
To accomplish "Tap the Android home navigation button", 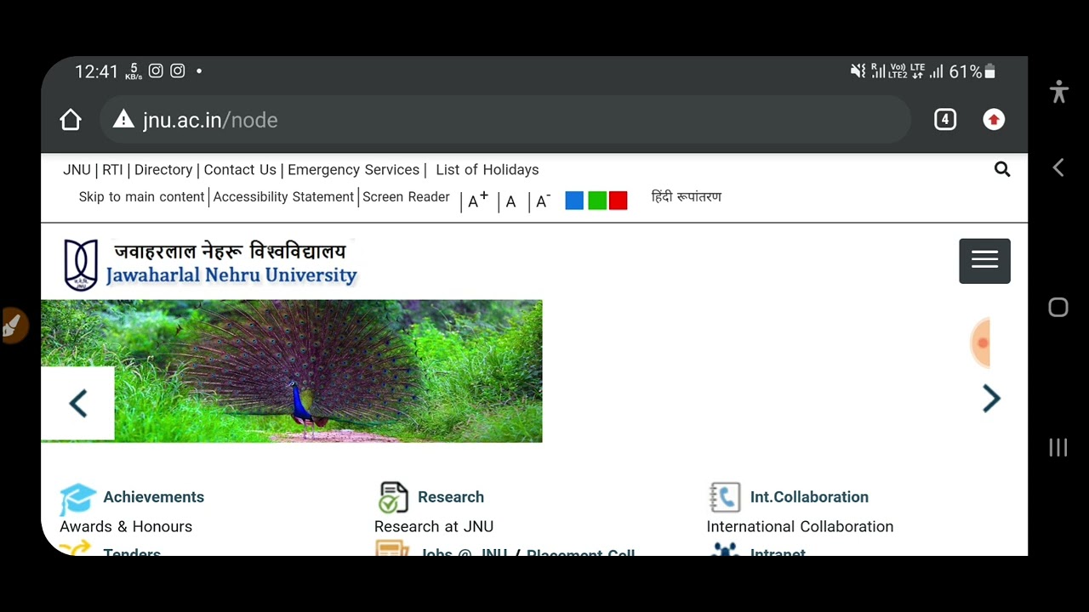I will [1058, 308].
